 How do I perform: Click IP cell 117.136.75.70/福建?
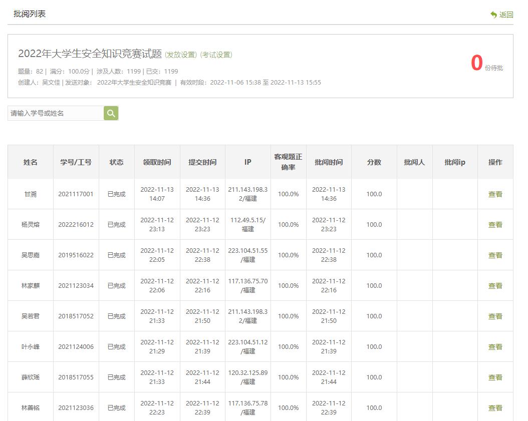coord(248,286)
